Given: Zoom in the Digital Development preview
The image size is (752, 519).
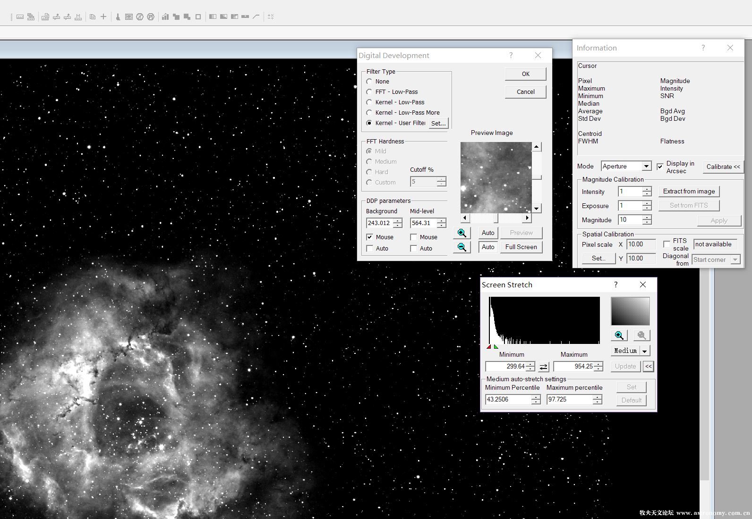Looking at the screenshot, I should click(461, 233).
